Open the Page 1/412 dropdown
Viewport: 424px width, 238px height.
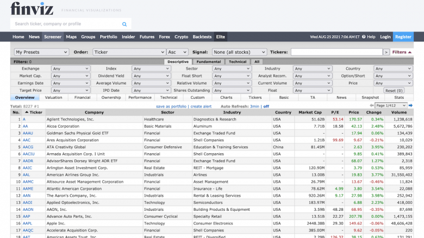pos(391,105)
